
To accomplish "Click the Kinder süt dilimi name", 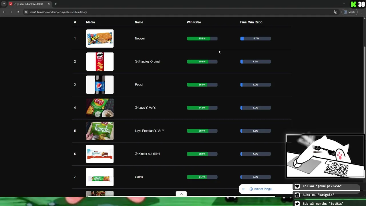I will 149,154.
